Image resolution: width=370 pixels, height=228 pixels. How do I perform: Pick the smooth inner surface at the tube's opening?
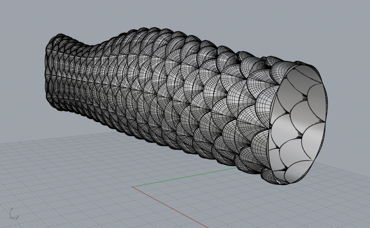point(298,124)
